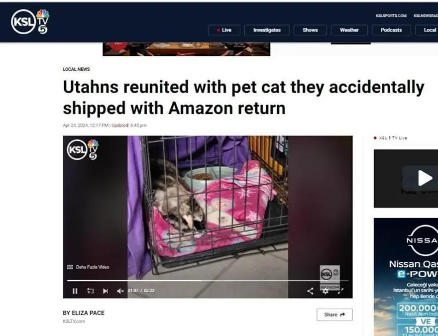This screenshot has width=438, height=336.
Task: Open the Investigates menu item
Action: click(x=267, y=30)
